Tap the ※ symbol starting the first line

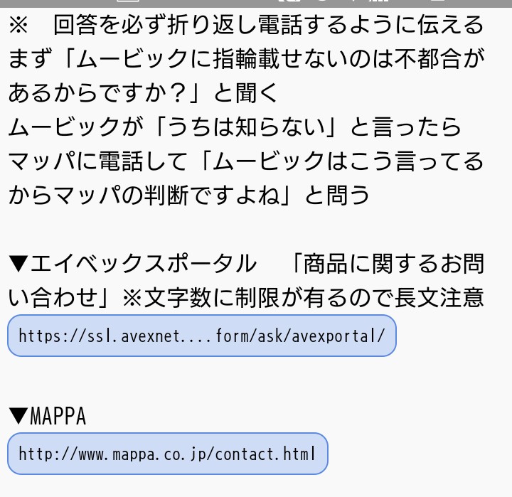pos(18,26)
